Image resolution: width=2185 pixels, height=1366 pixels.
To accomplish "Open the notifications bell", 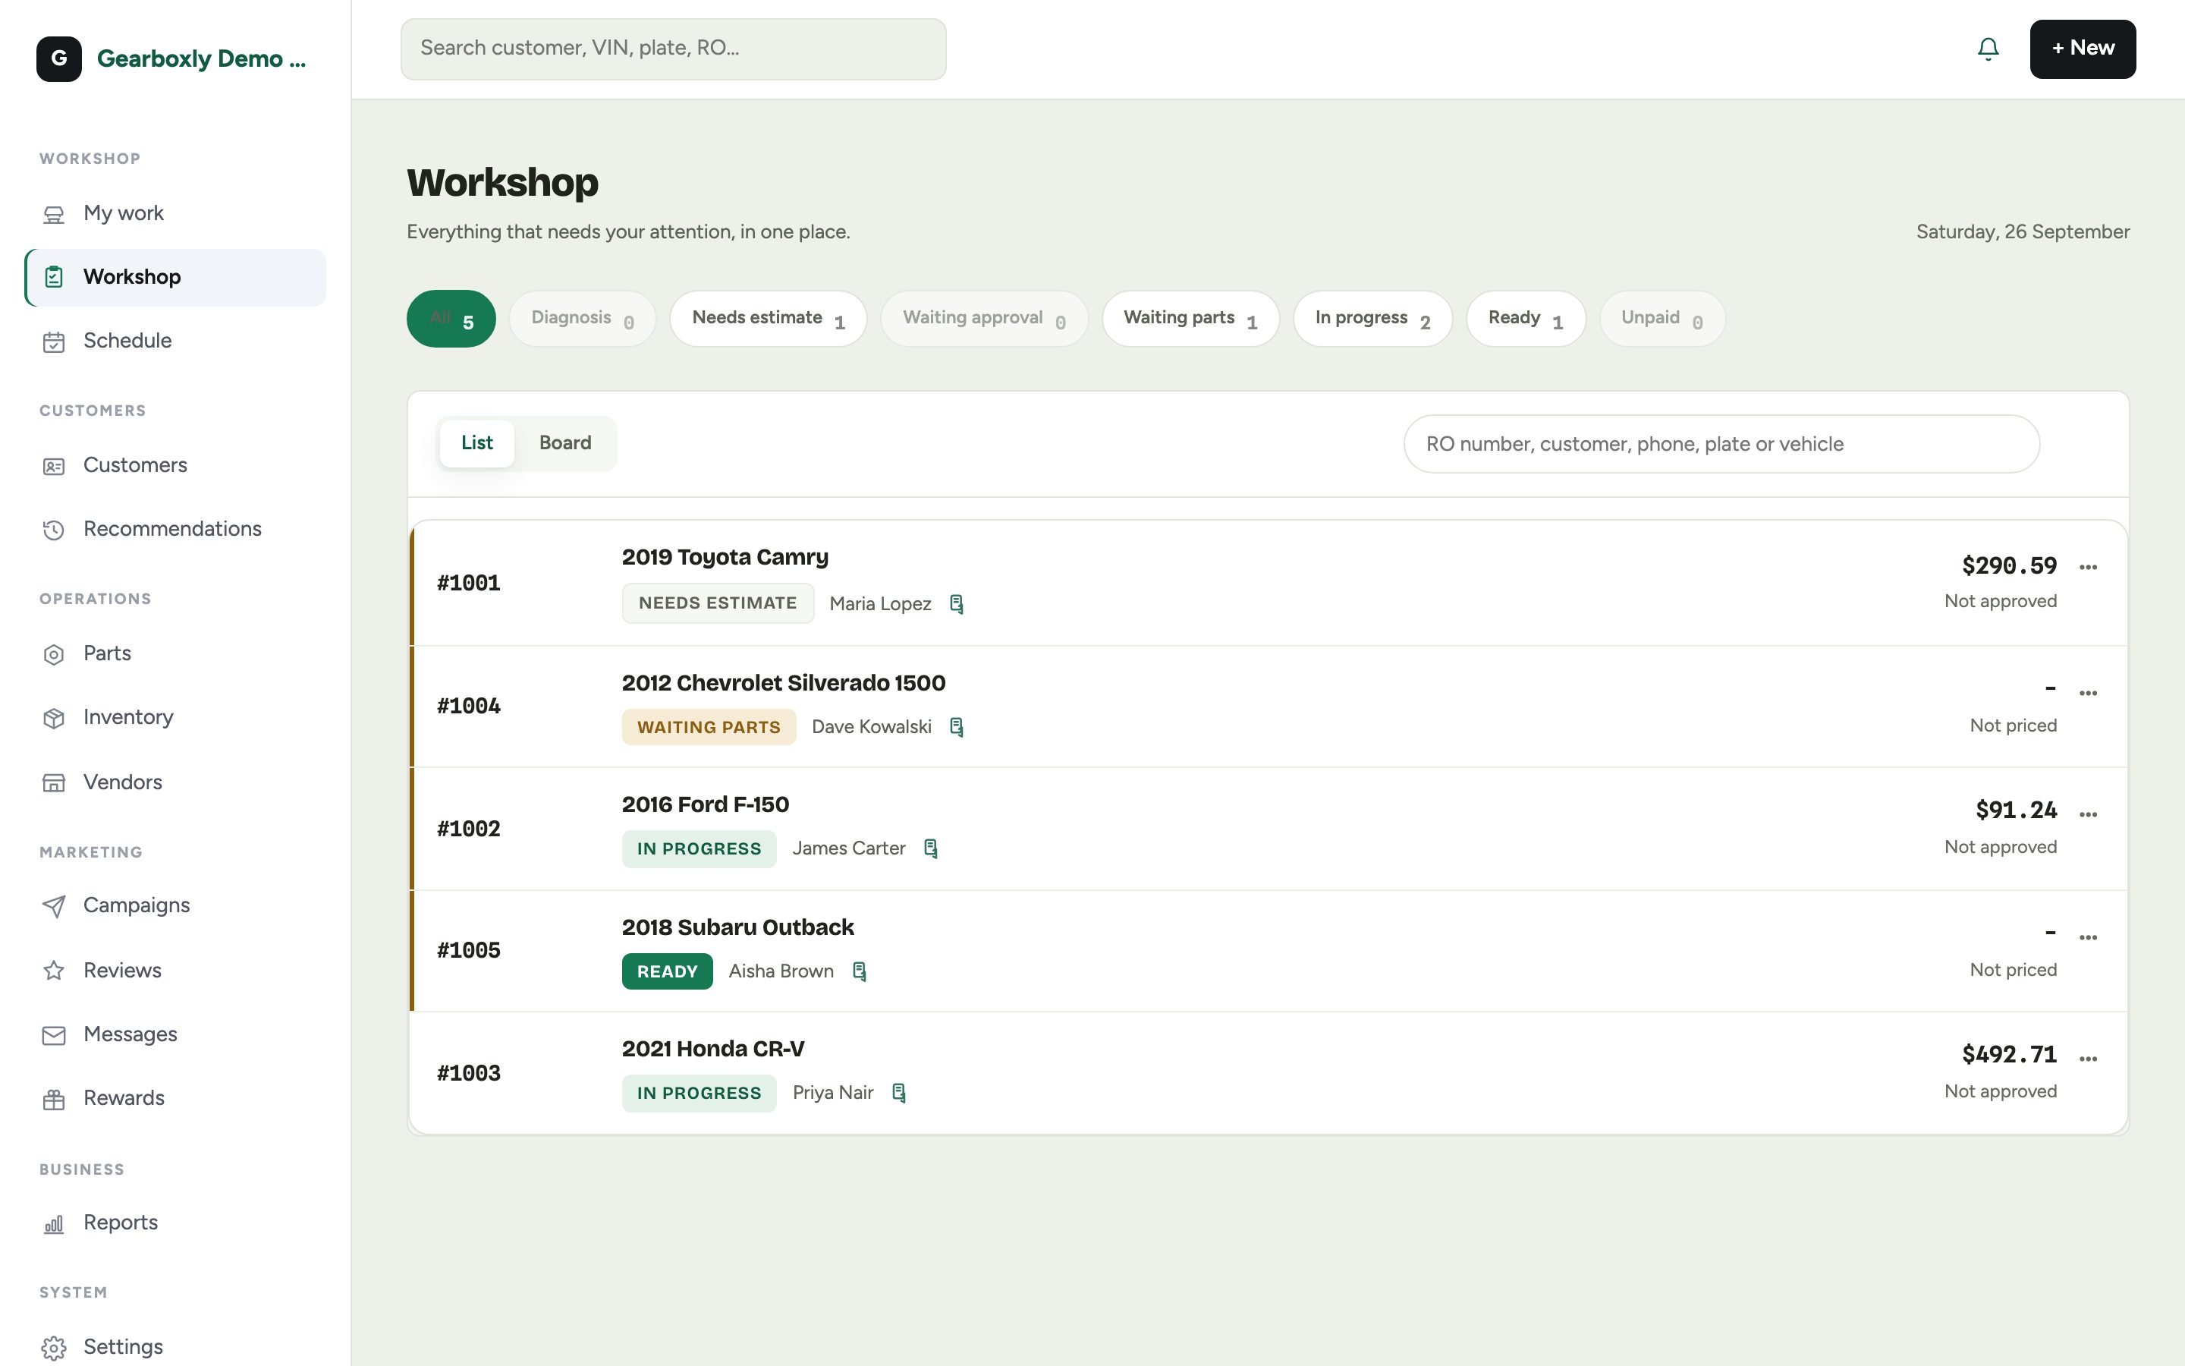I will pos(1987,49).
